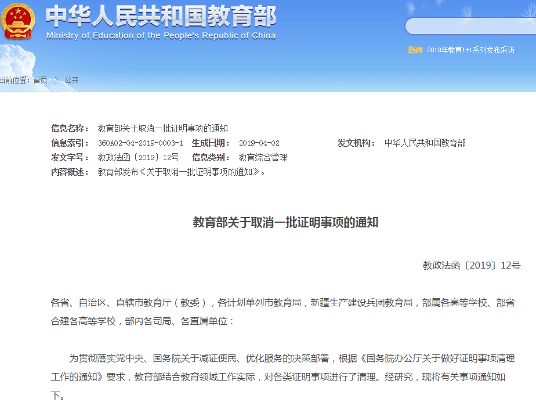The height and width of the screenshot is (402, 536).
Task: Go to 首页 in breadcrumb
Action: coord(41,80)
